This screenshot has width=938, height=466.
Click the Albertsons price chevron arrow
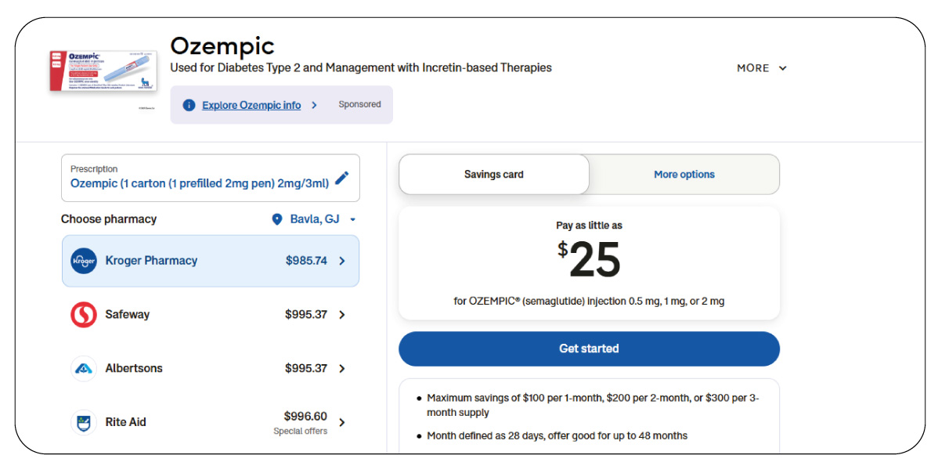(342, 368)
